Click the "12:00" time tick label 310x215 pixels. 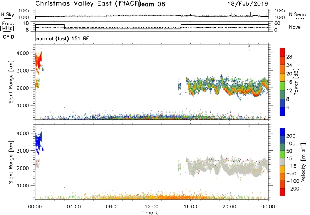[x=152, y=207]
